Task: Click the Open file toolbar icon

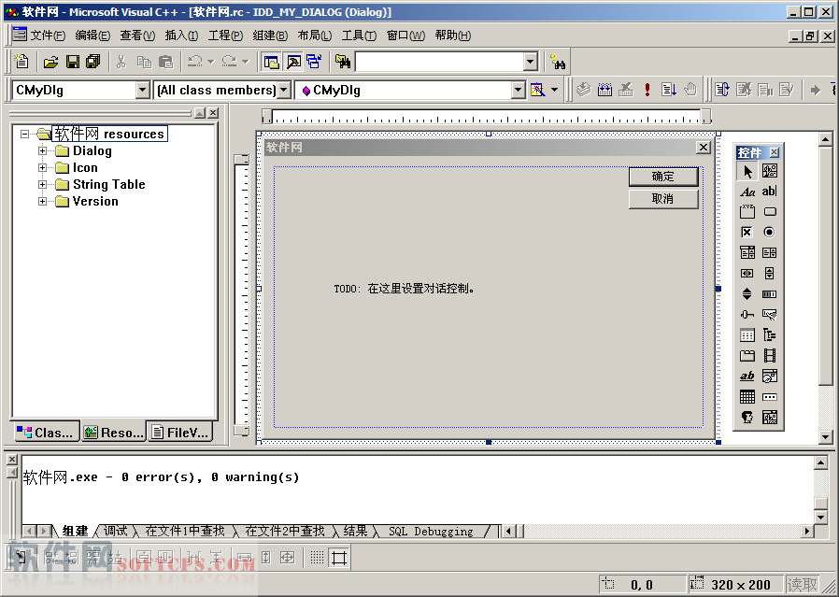Action: point(50,62)
